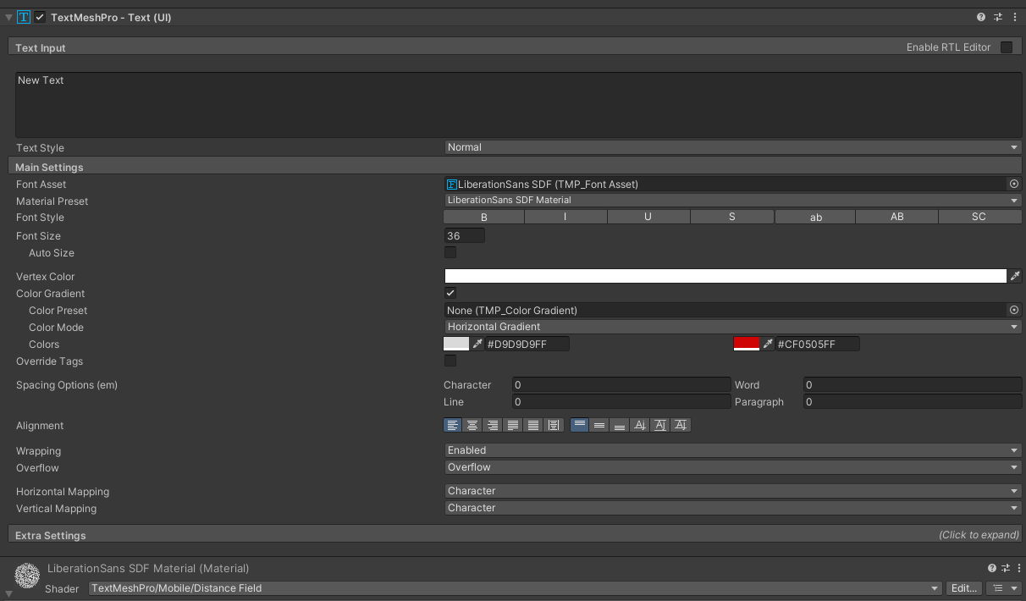Click eyedropper beside #CF0505FF color
Screen dimensions: 1026x601
tap(768, 344)
